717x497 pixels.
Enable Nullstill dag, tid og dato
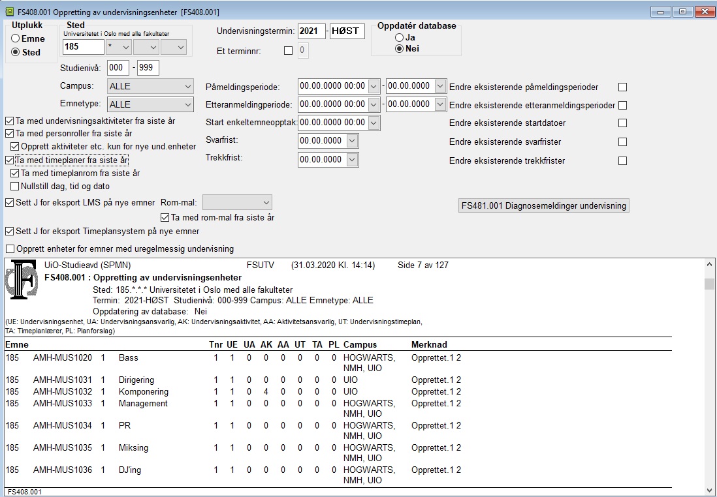pos(14,187)
